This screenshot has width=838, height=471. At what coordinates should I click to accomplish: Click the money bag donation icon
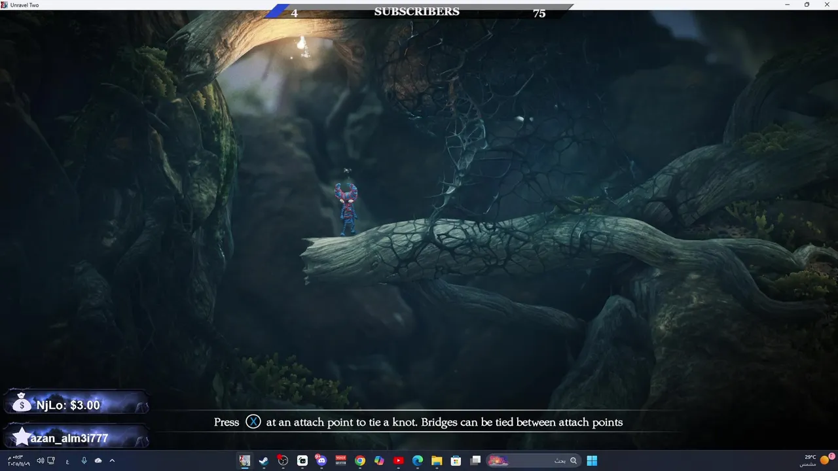[22, 403]
